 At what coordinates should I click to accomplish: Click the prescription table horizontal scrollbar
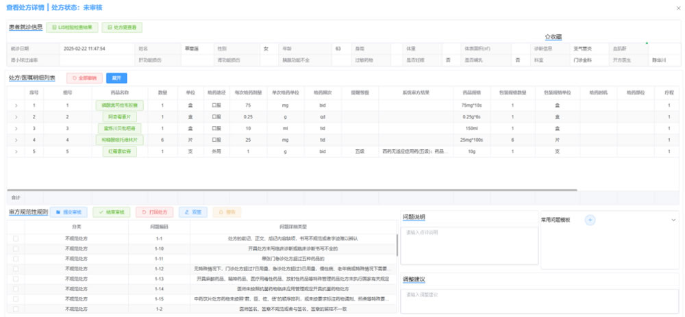292,190
